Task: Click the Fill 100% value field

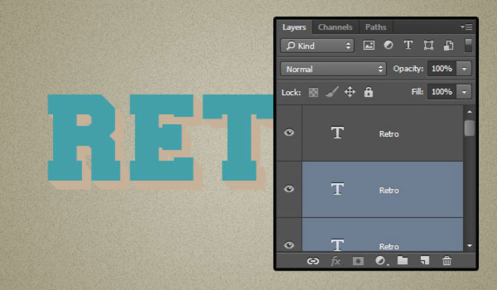Action: pos(442,92)
